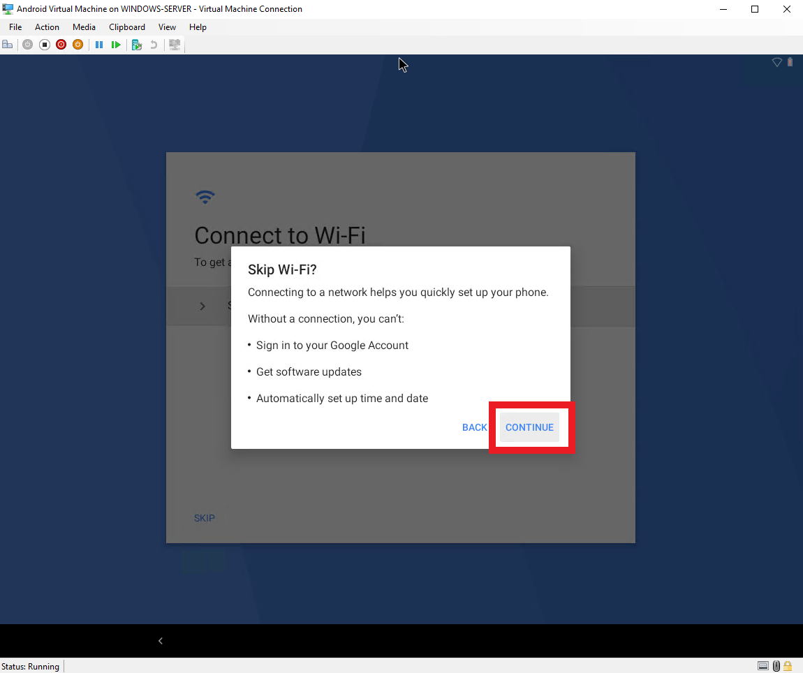Open the Action menu
Viewport: 803px width, 673px height.
47,27
